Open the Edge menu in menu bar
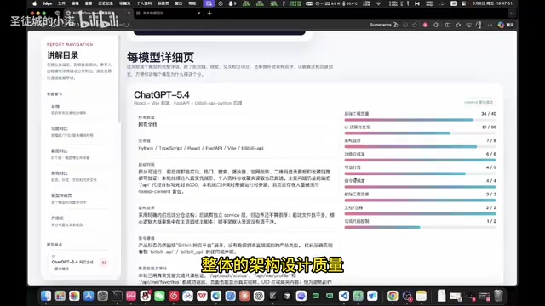The width and height of the screenshot is (545, 306). click(47, 3)
